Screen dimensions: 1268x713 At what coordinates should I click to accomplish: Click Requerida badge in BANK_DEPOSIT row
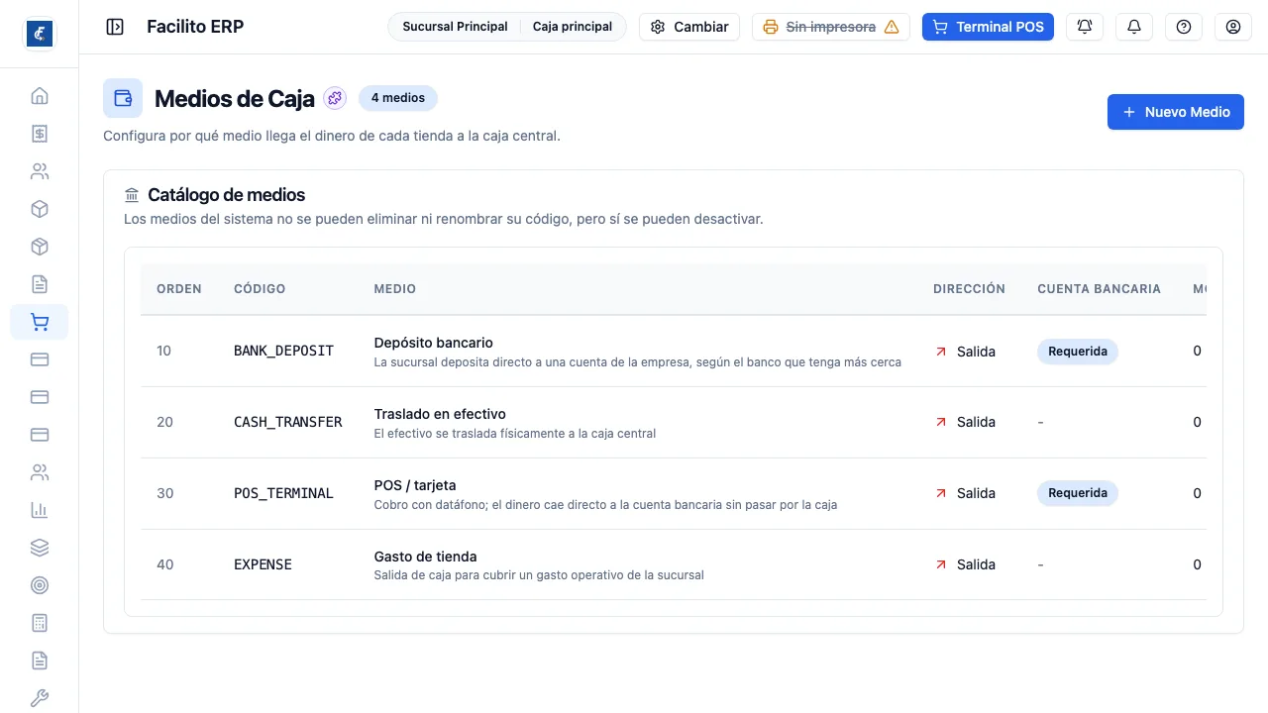[1078, 352]
